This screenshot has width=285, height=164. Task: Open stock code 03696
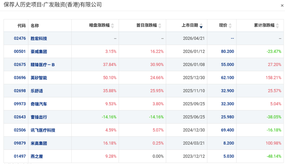(x=20, y=78)
